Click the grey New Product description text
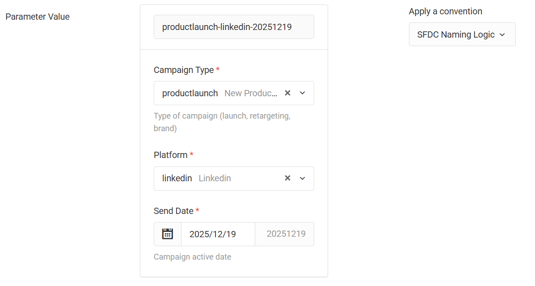 251,93
